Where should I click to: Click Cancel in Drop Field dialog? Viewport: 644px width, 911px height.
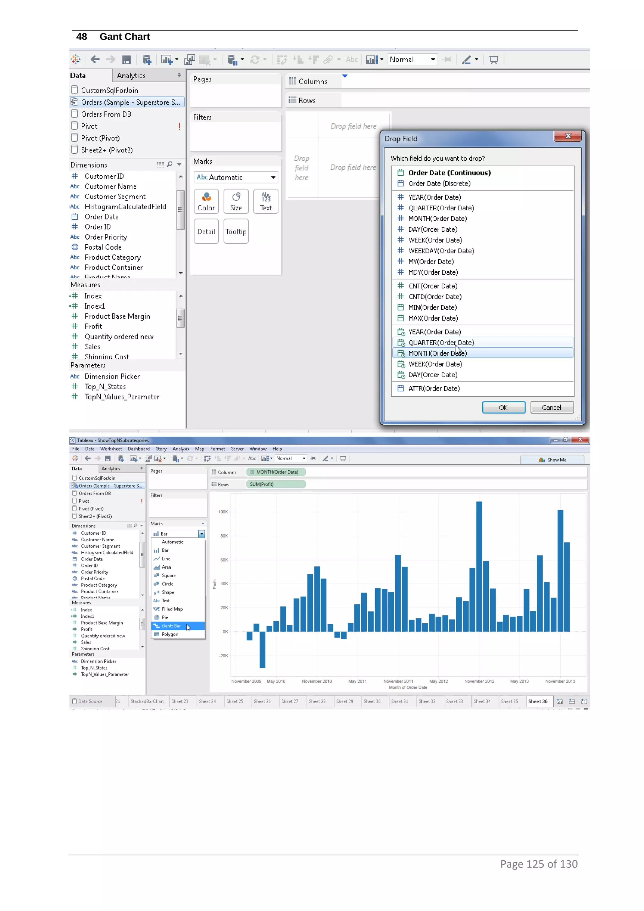click(551, 407)
